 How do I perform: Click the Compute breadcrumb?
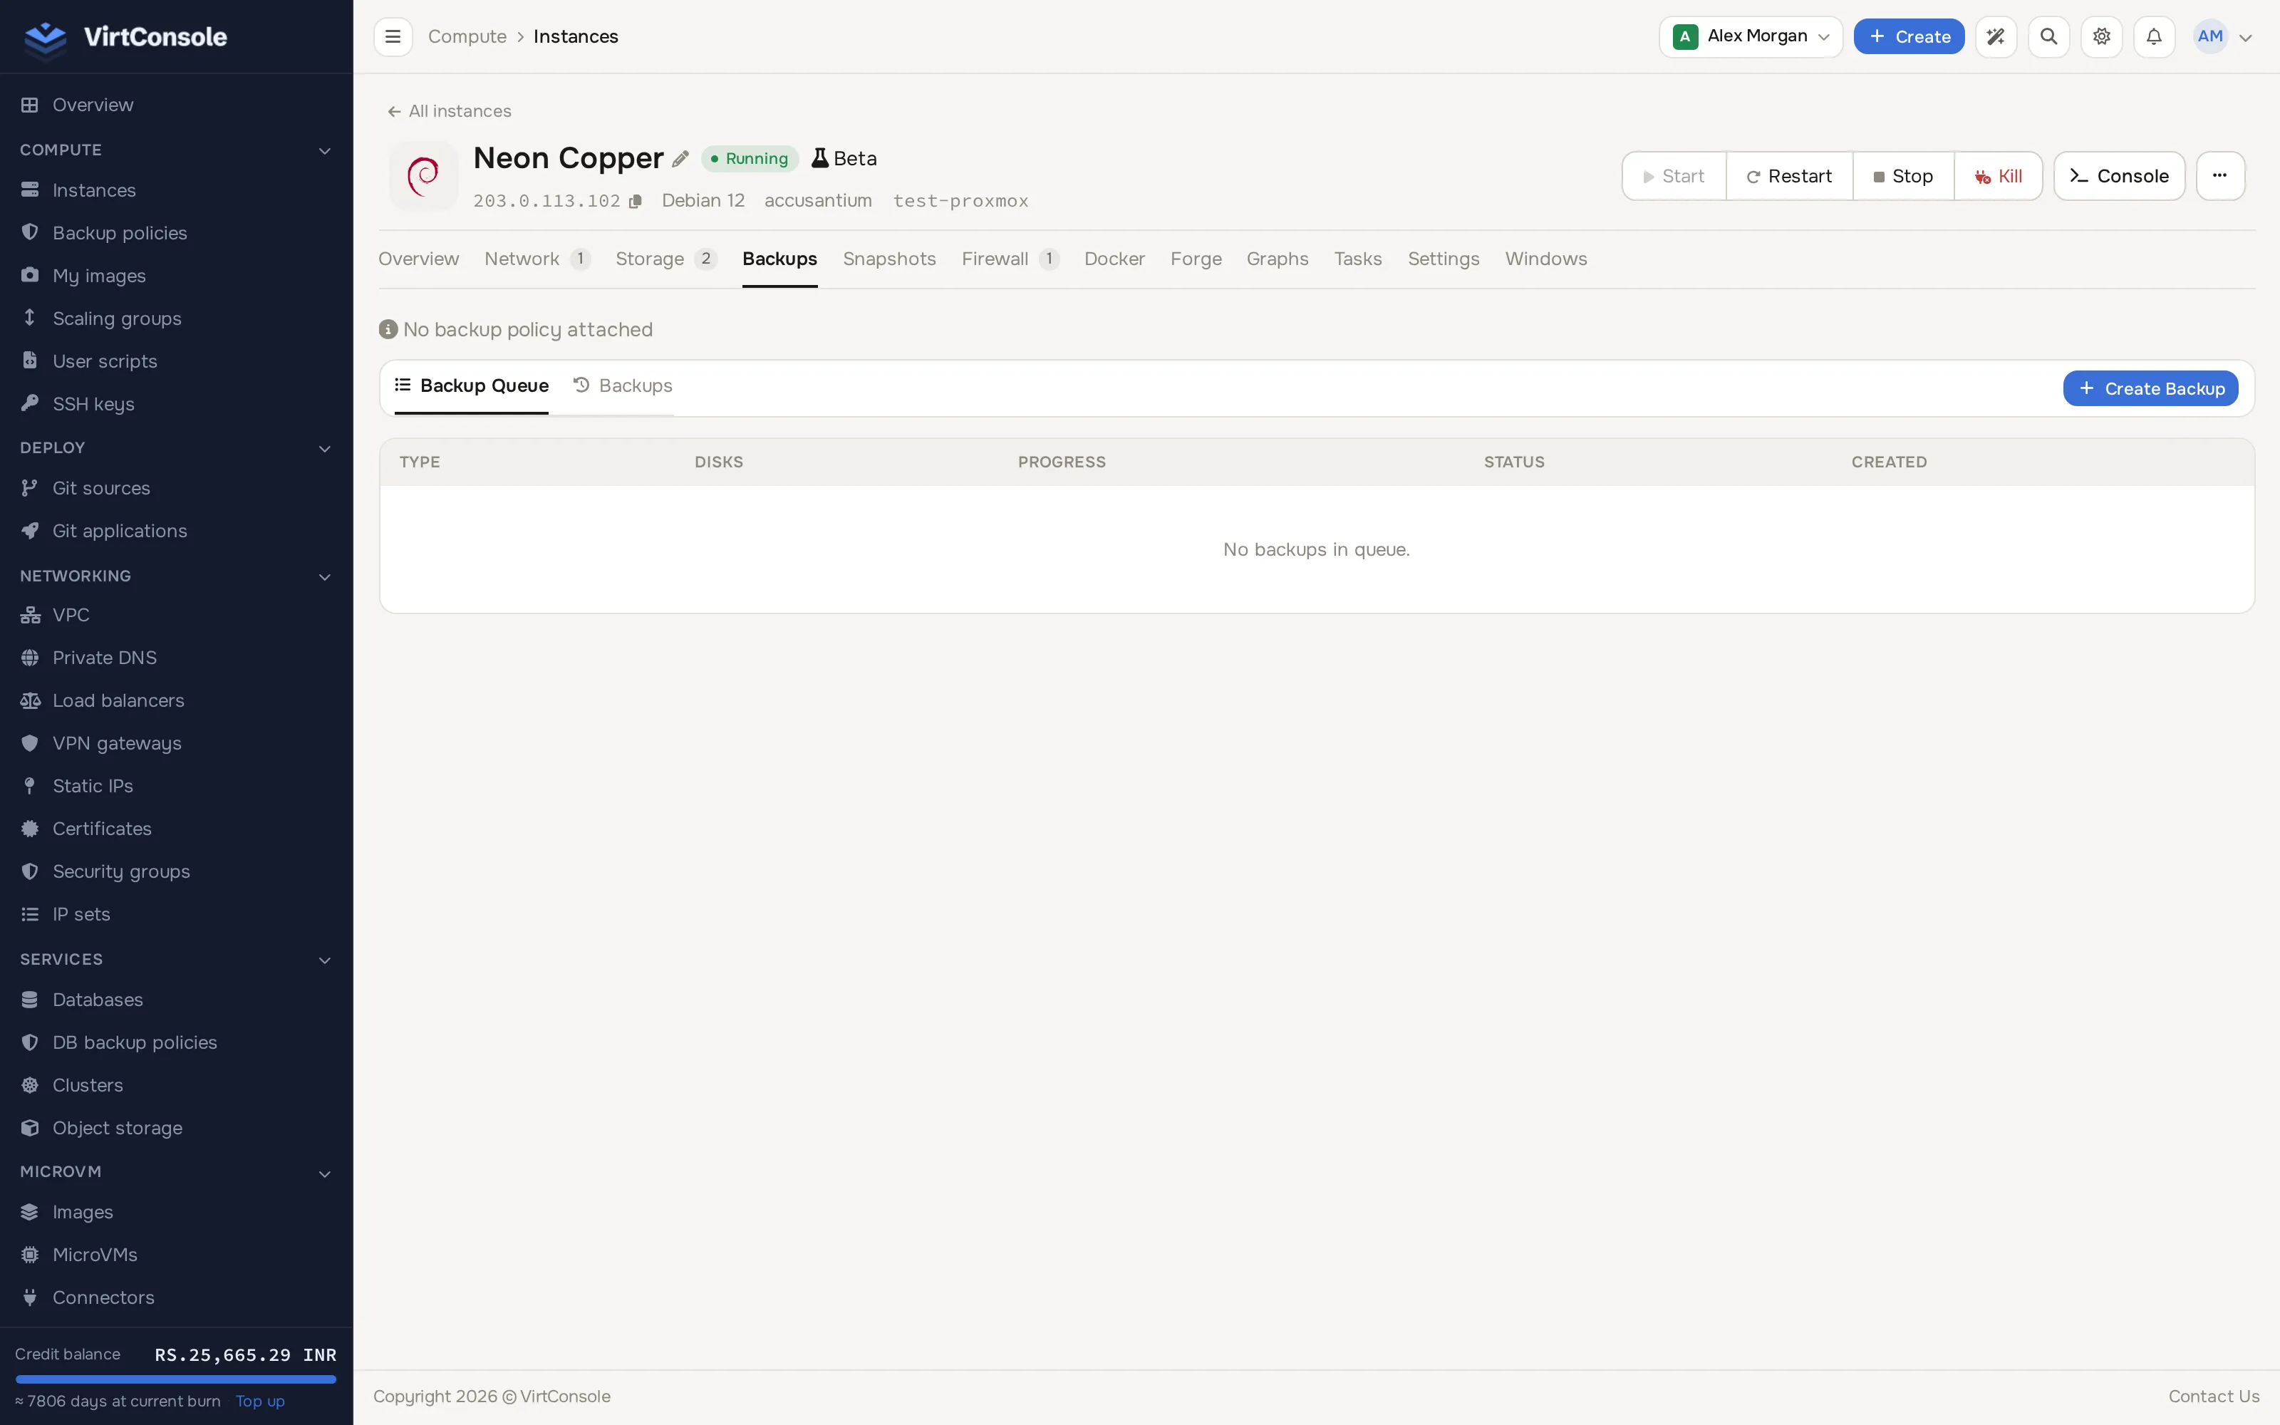pos(467,37)
